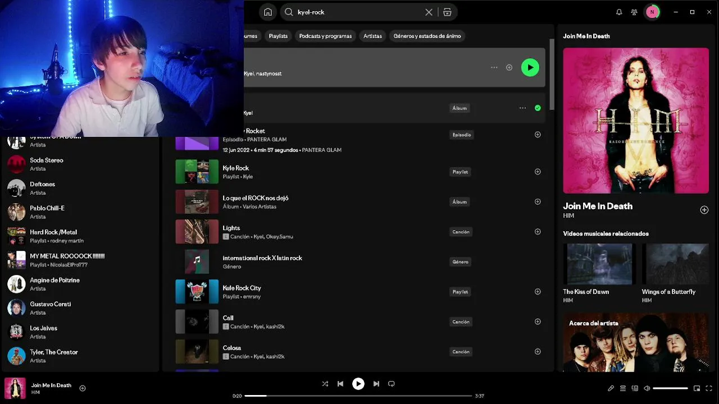The width and height of the screenshot is (719, 404).
Task: Open the Kule Rock City playlist
Action: point(359,292)
